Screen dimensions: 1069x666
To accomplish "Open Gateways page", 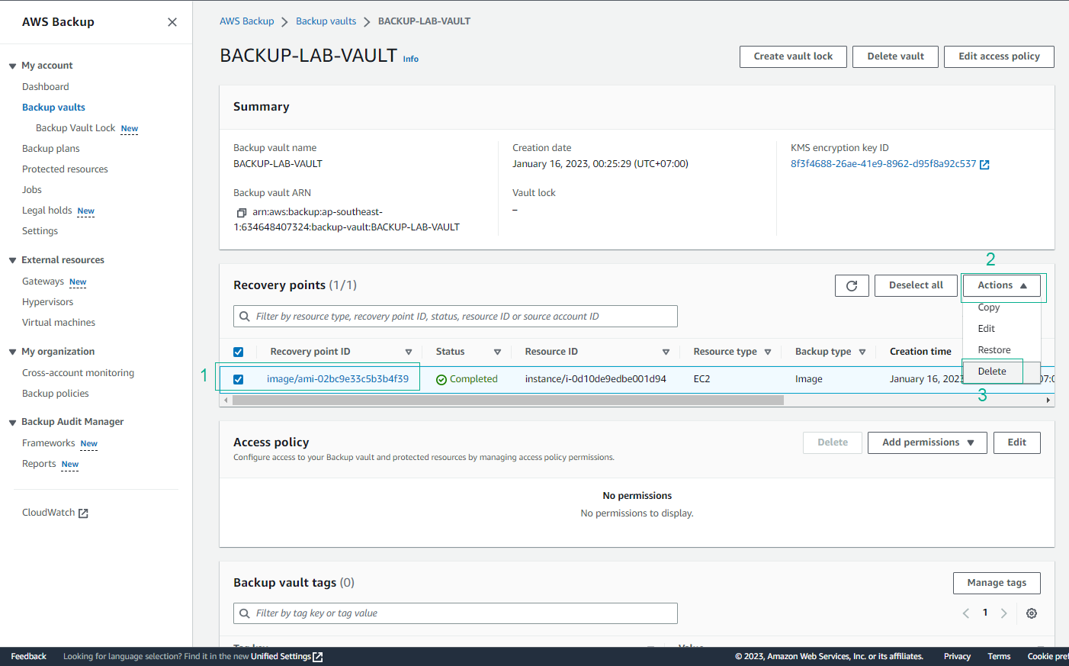I will [43, 282].
